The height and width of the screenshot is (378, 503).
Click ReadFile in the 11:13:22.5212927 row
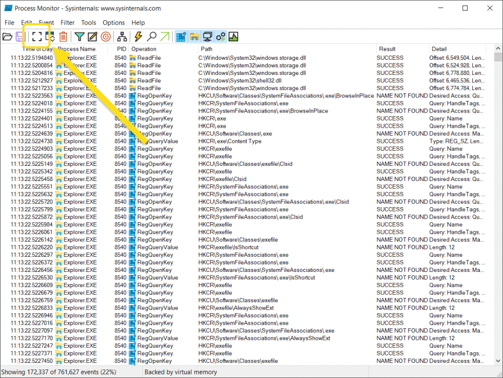(x=149, y=81)
